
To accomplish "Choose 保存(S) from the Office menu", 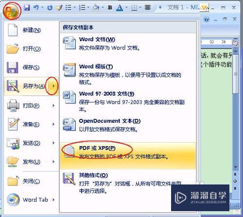I will (31, 67).
